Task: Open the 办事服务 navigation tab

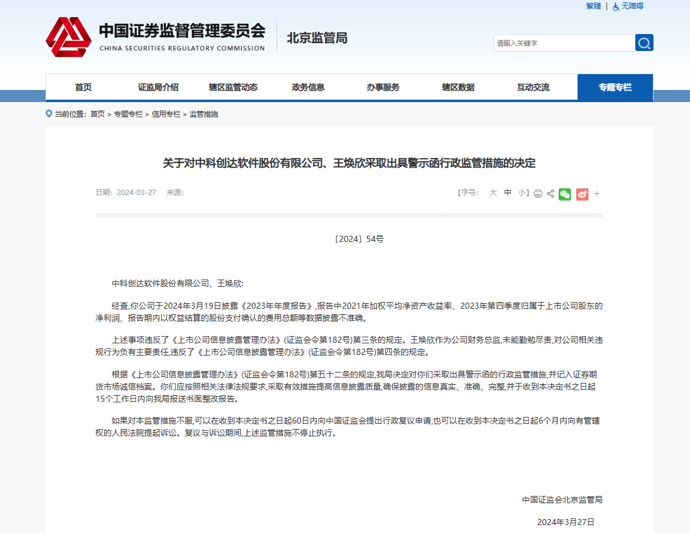Action: coord(383,87)
